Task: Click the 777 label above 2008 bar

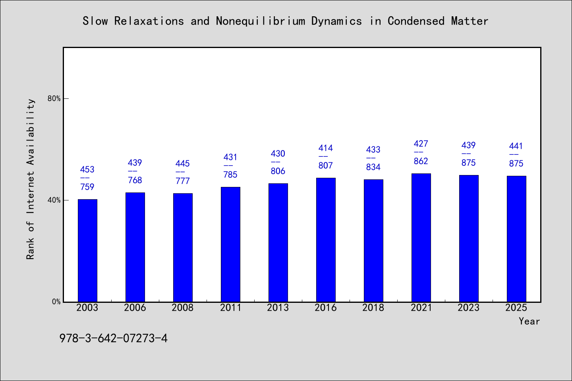Action: click(183, 181)
